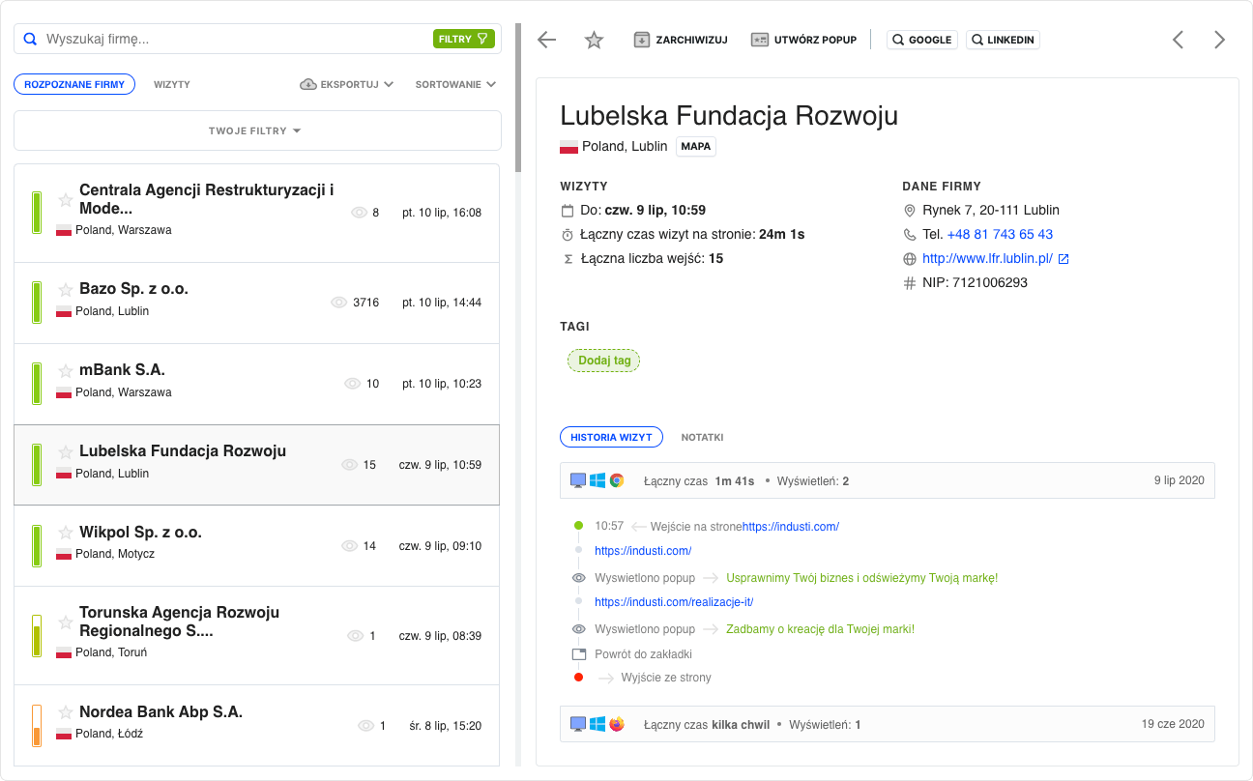The height and width of the screenshot is (781, 1253).
Task: Click the calendar icon in Wizyty section
Action: [568, 211]
